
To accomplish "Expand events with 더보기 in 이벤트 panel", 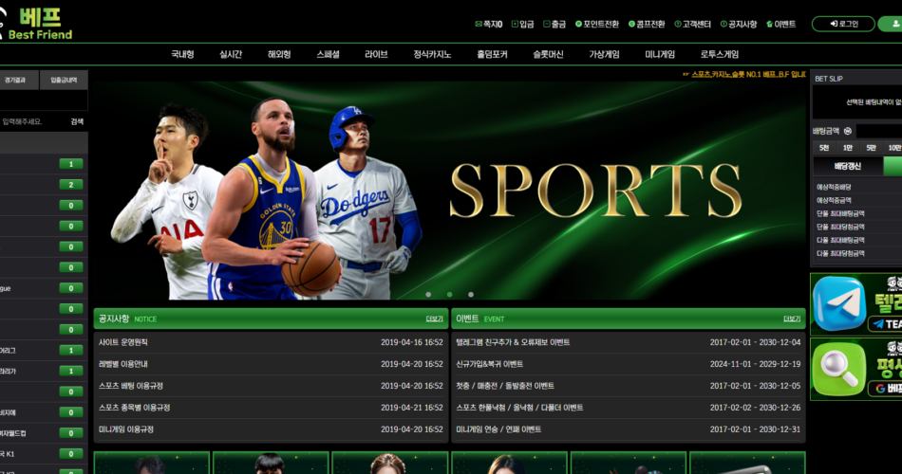I will point(792,319).
